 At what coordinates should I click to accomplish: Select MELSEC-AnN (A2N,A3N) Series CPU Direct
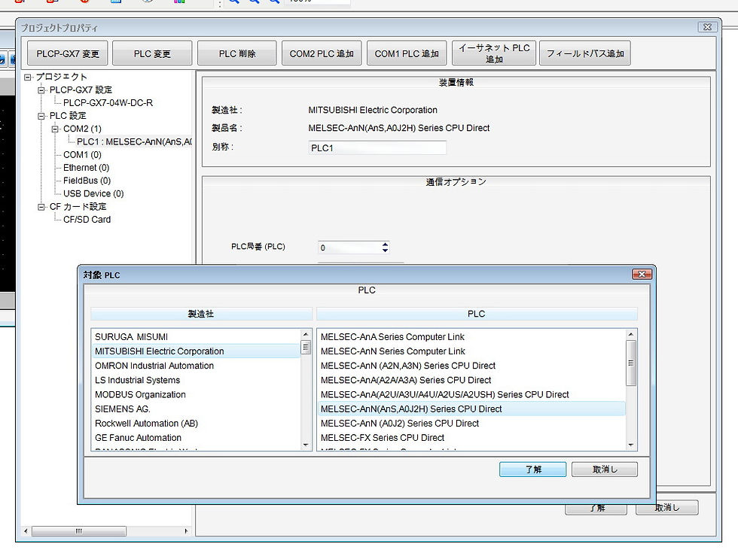tap(471, 366)
